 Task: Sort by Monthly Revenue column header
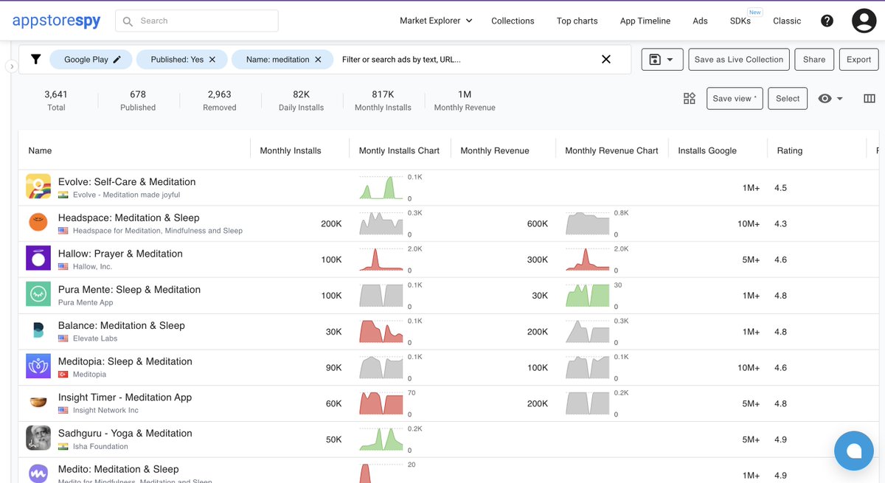coord(495,150)
